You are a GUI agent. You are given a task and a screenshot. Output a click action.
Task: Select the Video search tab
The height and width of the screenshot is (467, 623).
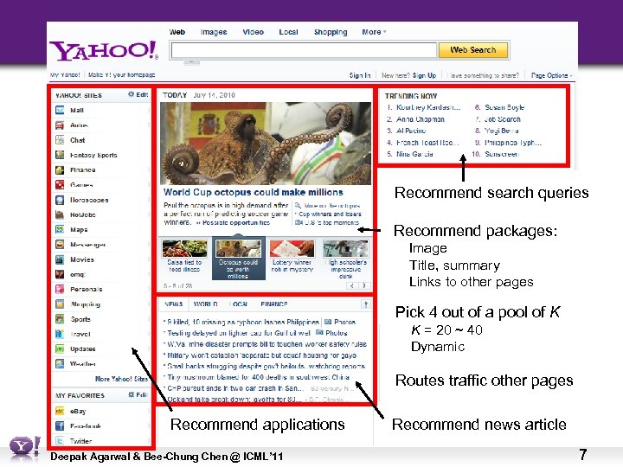[253, 32]
